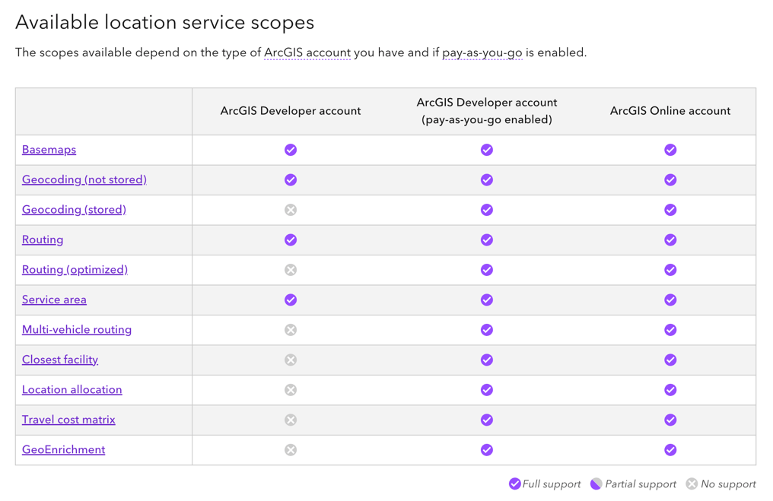Click the GeoEnrichment checkmark under ArcGIS Online account
Screen dimensions: 773x501
670,450
